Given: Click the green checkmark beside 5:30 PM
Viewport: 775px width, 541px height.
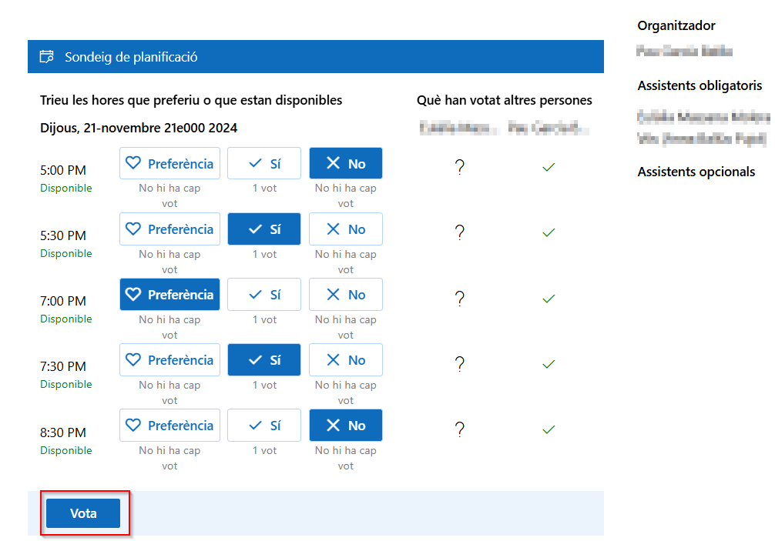Looking at the screenshot, I should 549,232.
